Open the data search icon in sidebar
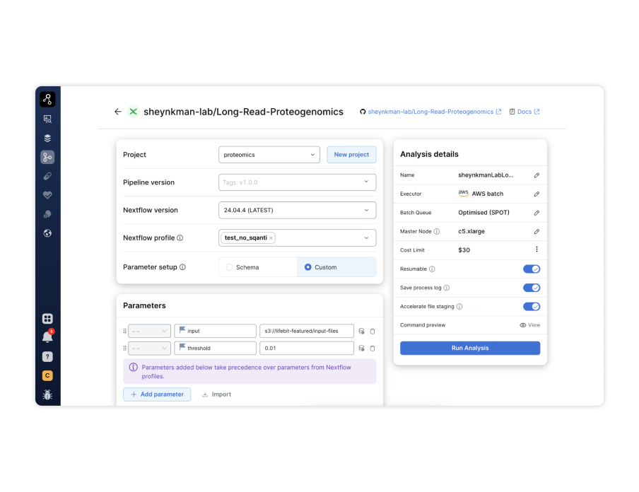 click(47, 119)
